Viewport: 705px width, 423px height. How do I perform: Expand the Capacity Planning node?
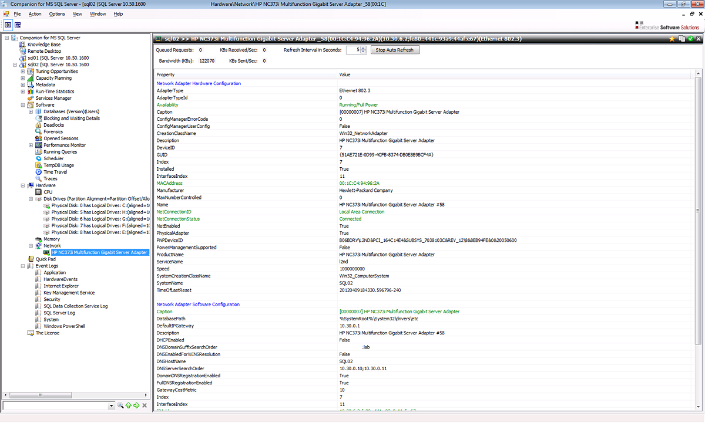pyautogui.click(x=23, y=78)
